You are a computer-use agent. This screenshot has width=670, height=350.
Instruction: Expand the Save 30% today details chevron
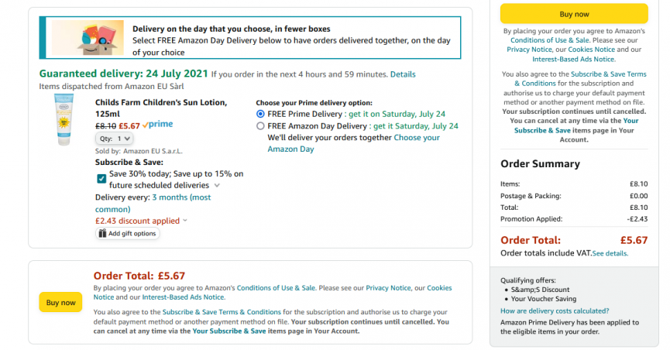217,186
